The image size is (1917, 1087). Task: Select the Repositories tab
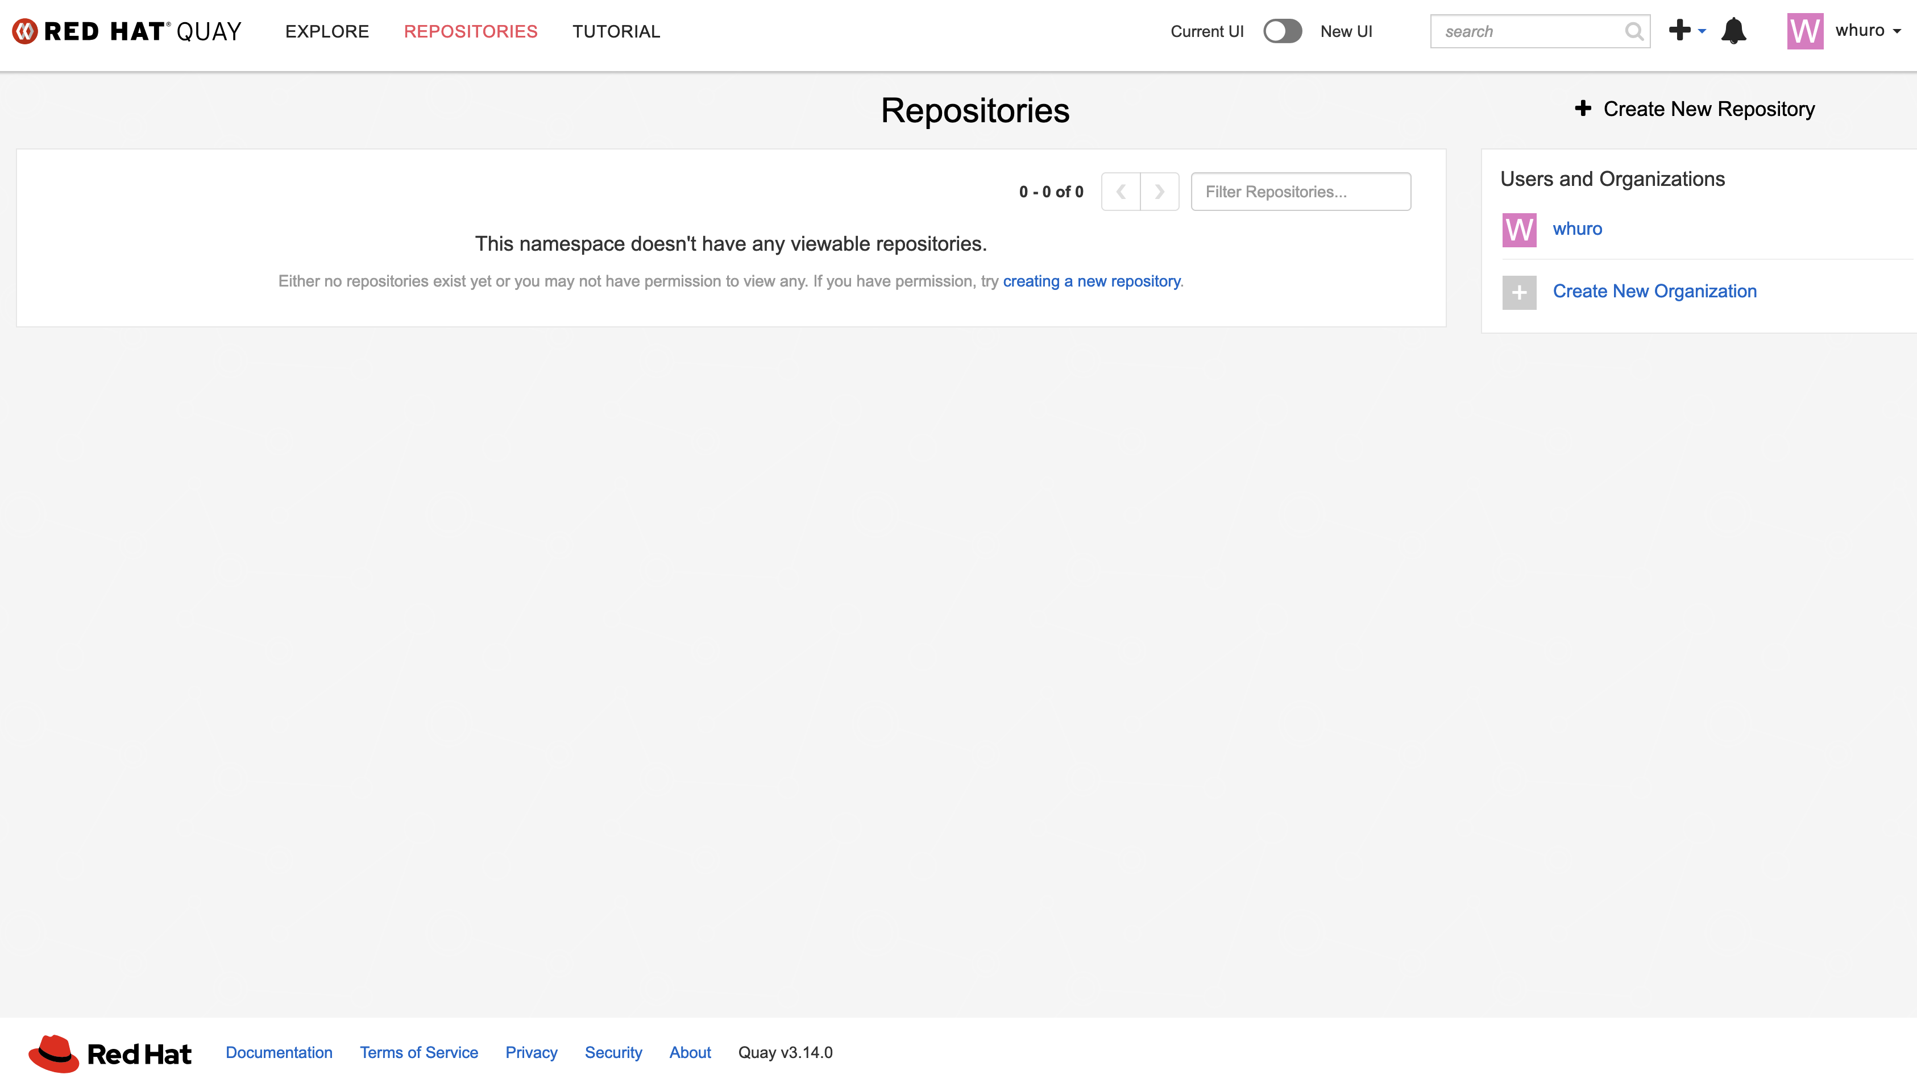pos(470,31)
